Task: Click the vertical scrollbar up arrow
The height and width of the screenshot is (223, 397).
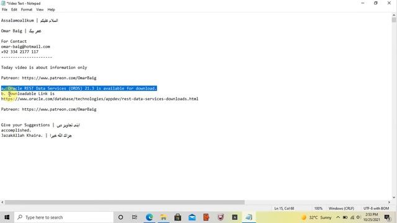Action: tap(394, 15)
